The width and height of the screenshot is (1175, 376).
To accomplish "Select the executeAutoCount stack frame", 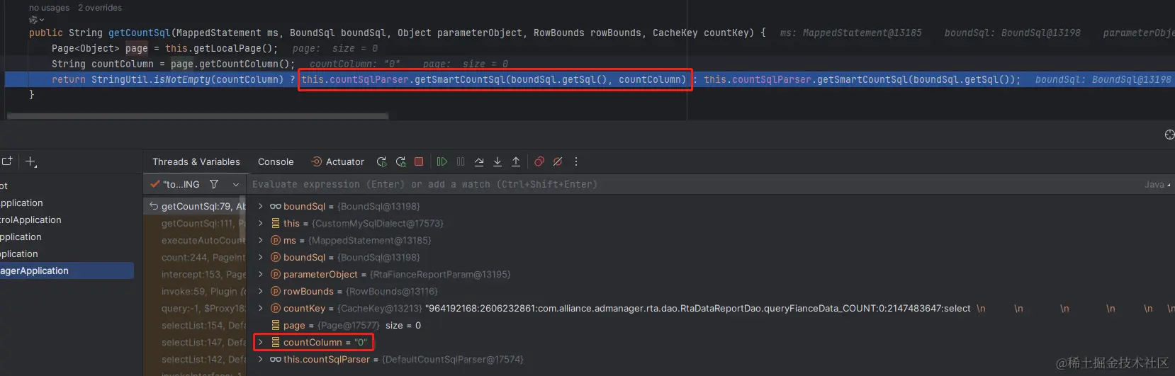I will click(x=196, y=240).
